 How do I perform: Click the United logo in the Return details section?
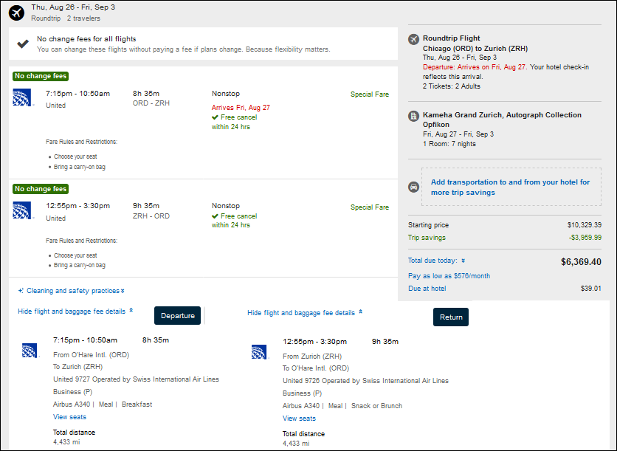click(259, 352)
